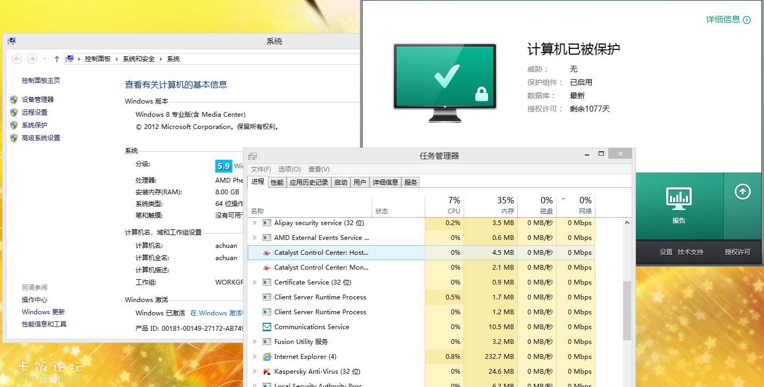Open Kaspersky detailed information link
This screenshot has height=387, width=764.
click(x=728, y=20)
